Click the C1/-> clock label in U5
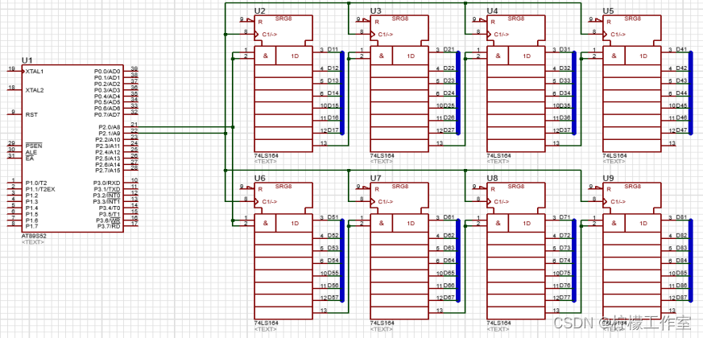Viewport: 703px width, 338px height. [x=618, y=35]
